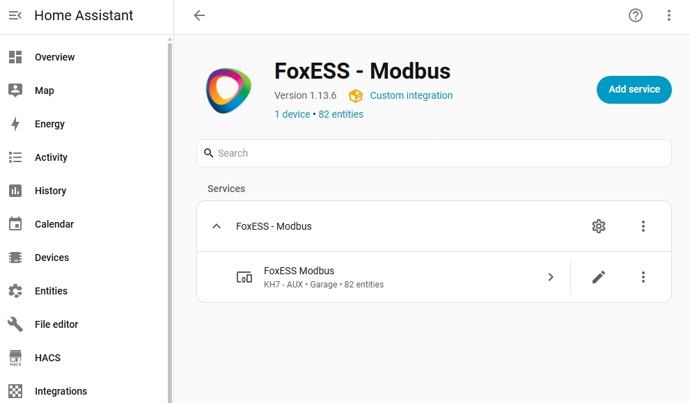Click the Devices chip icon
This screenshot has width=690, height=403.
pos(15,258)
